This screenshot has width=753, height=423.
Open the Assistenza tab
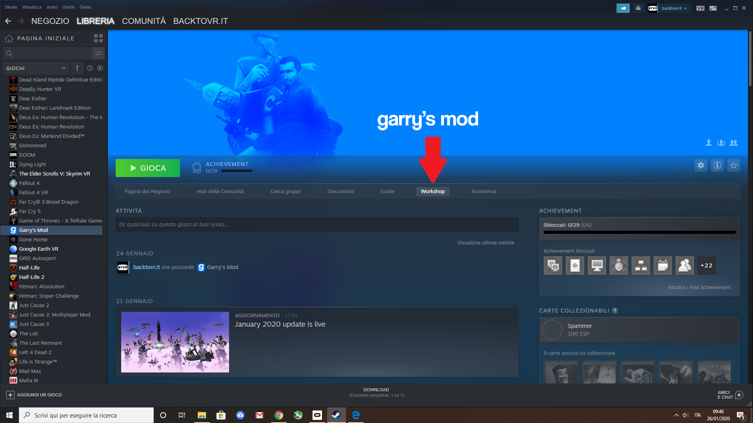click(x=484, y=192)
